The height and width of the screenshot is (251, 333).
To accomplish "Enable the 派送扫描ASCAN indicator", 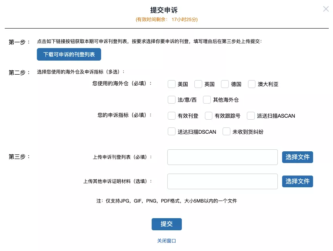I will [x=250, y=116].
